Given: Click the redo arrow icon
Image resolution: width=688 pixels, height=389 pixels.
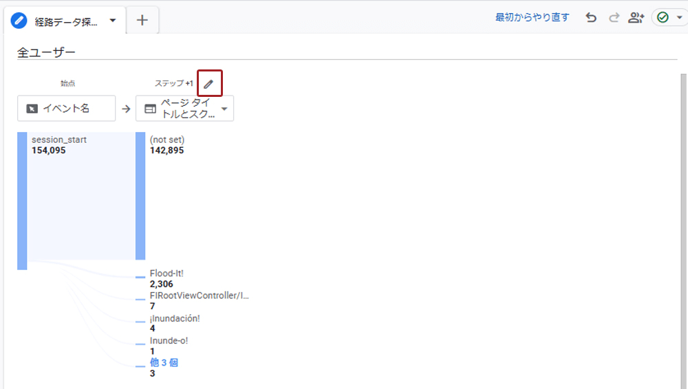Looking at the screenshot, I should [614, 18].
